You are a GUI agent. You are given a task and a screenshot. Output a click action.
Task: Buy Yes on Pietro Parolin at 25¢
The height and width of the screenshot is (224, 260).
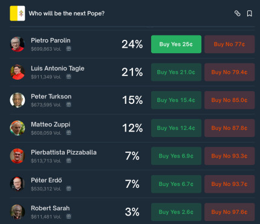pyautogui.click(x=176, y=44)
